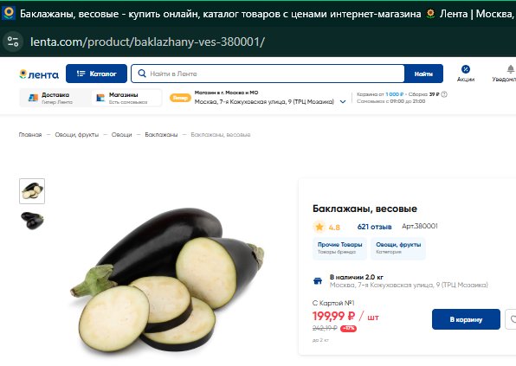Expand the store address dropdown chevron

click(343, 101)
